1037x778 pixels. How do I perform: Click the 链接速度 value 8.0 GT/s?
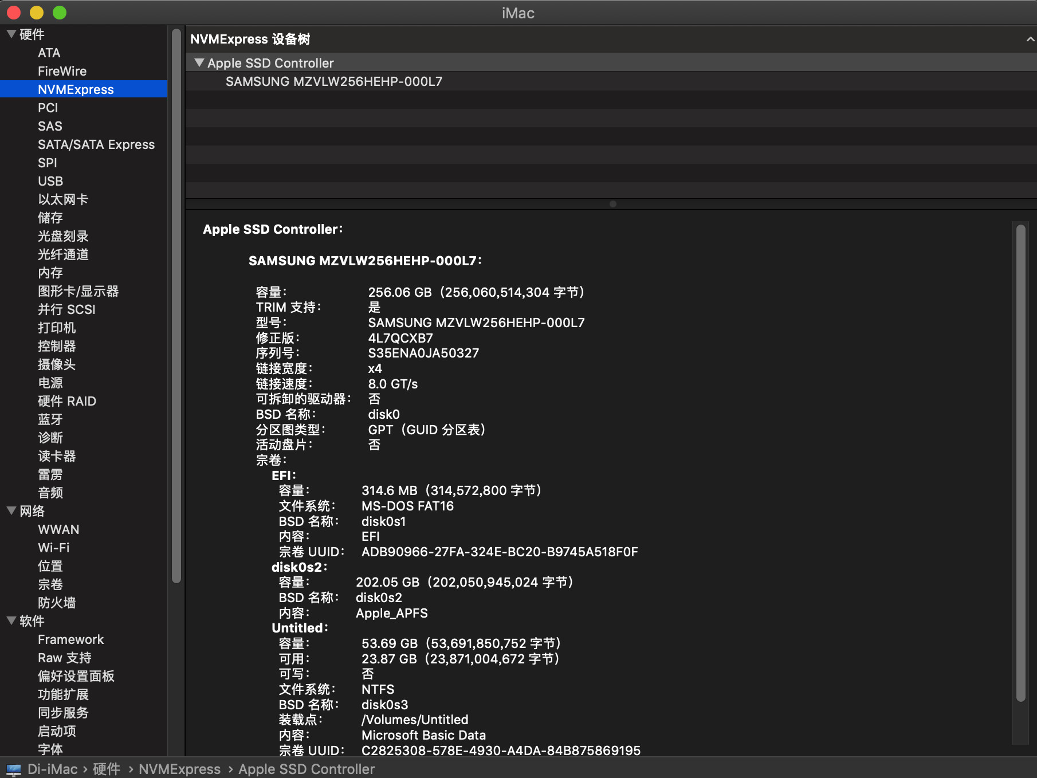coord(393,384)
